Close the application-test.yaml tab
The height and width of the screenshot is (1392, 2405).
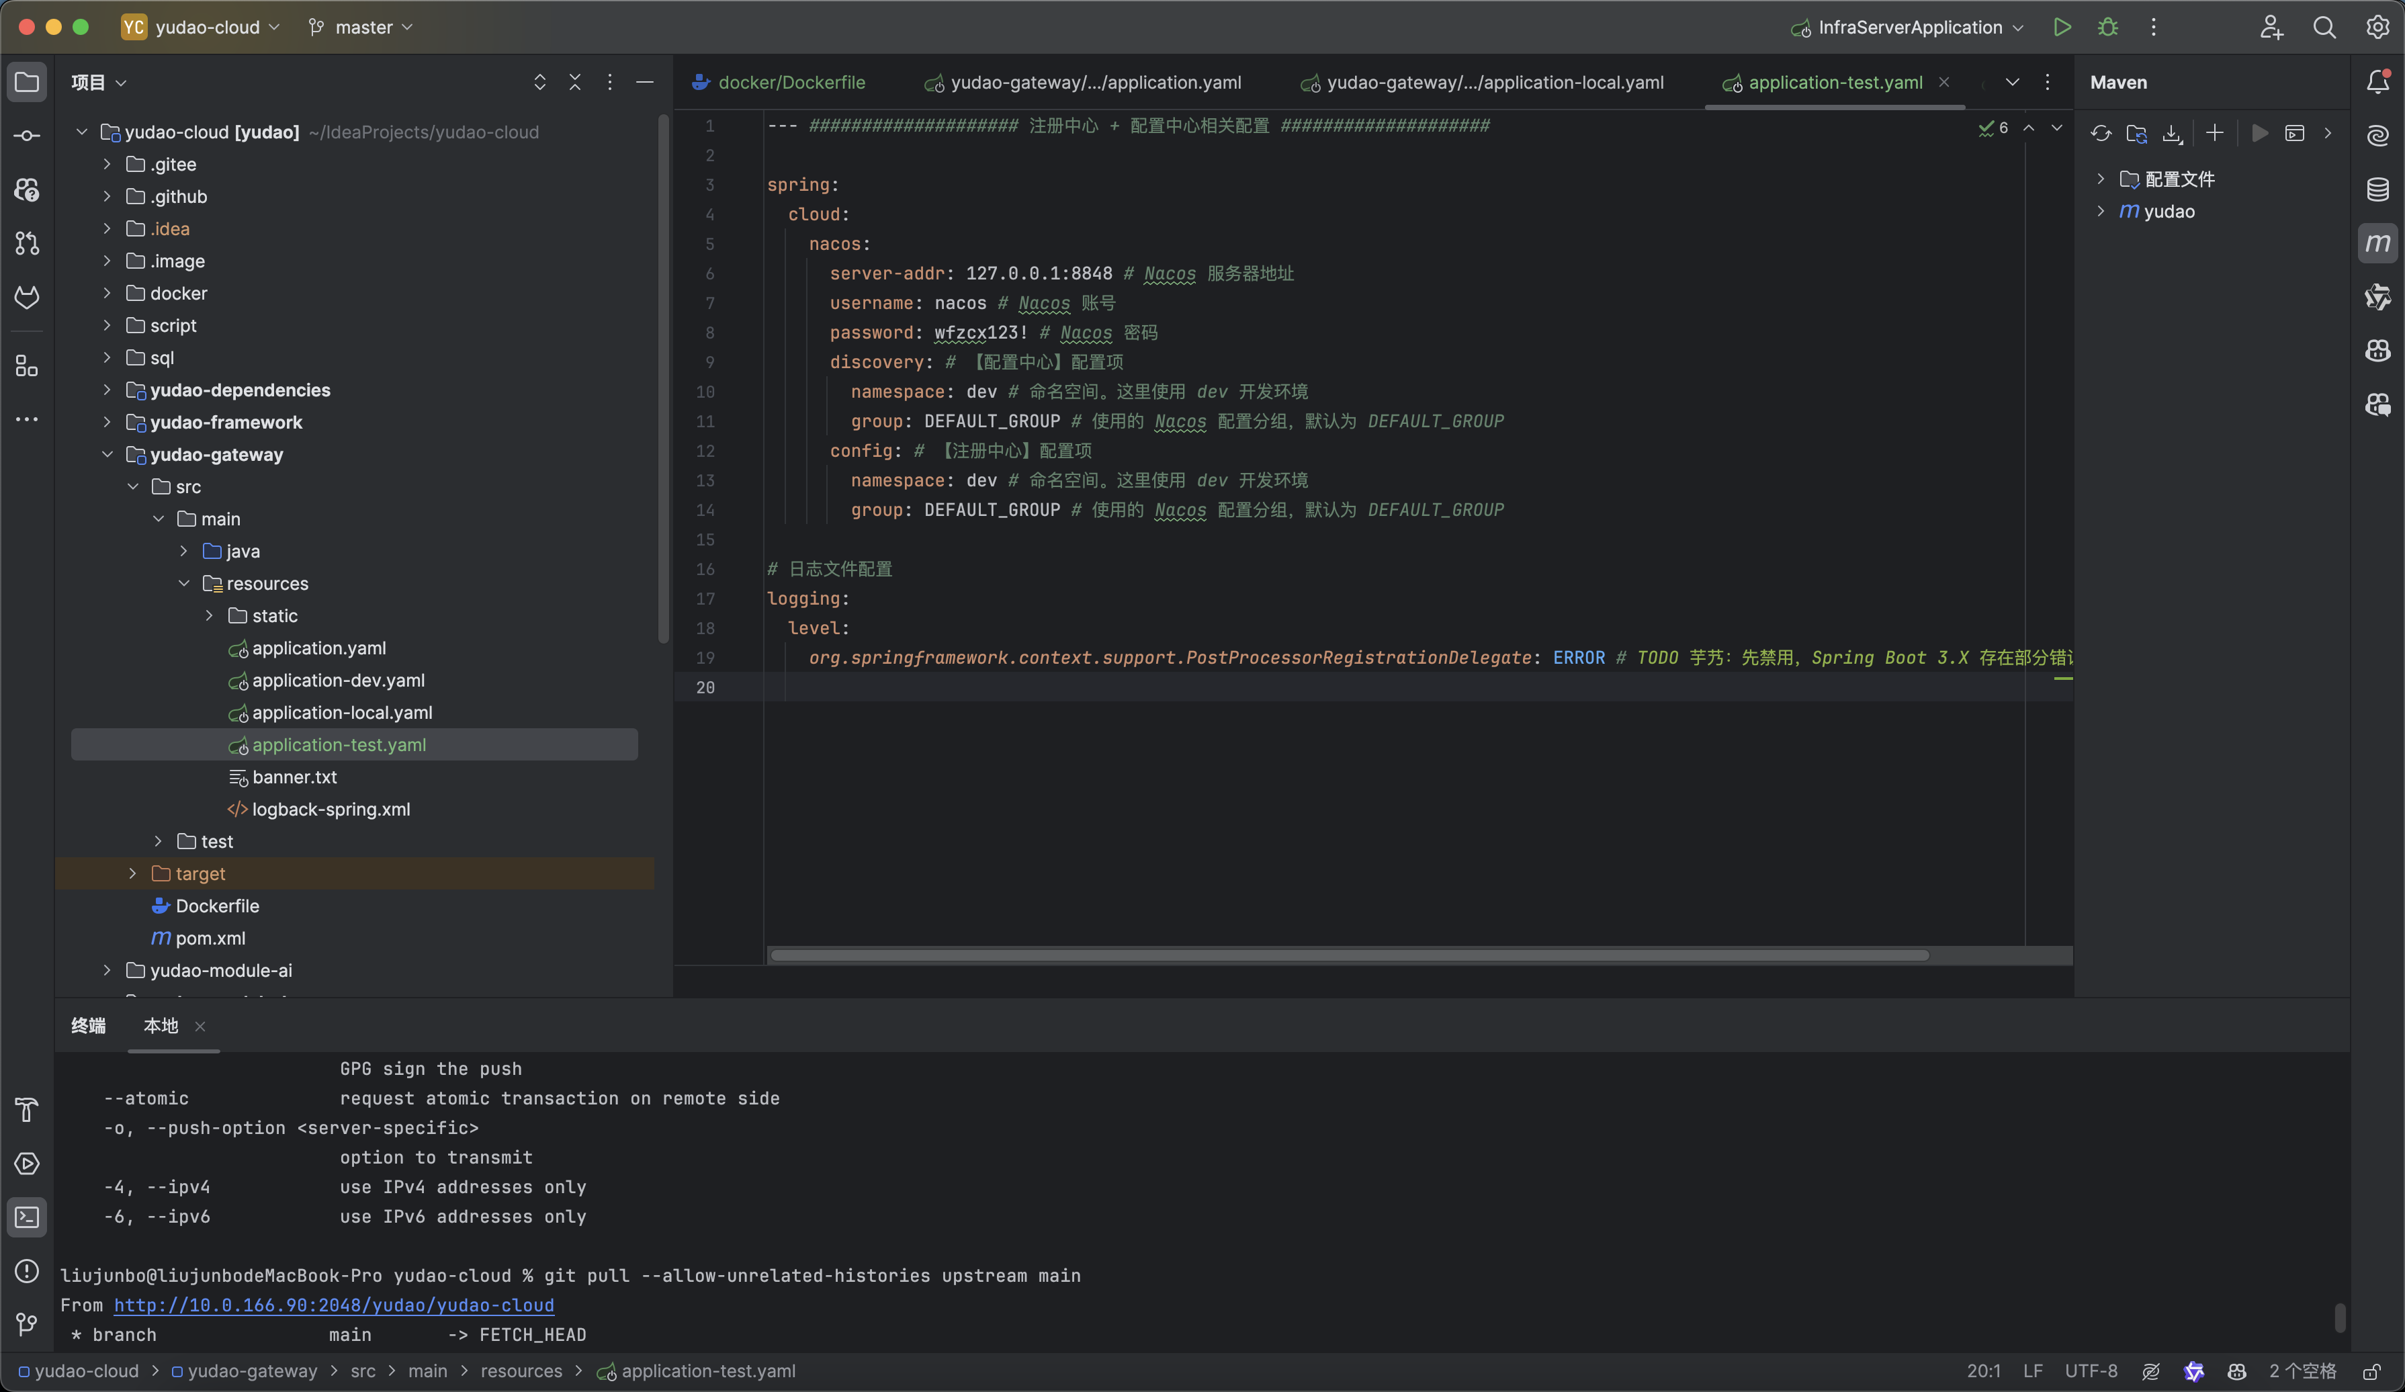(1944, 83)
